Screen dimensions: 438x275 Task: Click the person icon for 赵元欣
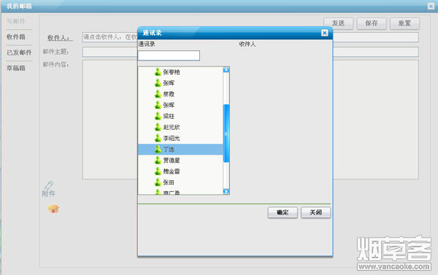(158, 127)
